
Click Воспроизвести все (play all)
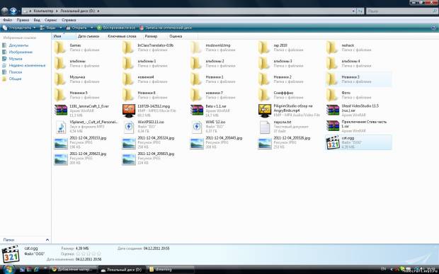coord(116,28)
